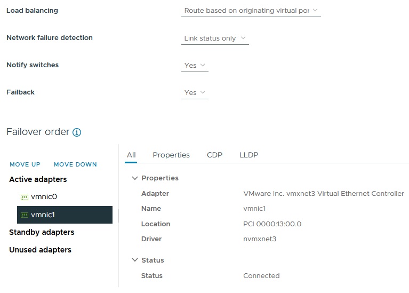Open the Notify switches dropdown
This screenshot has width=409, height=293.
coord(195,66)
